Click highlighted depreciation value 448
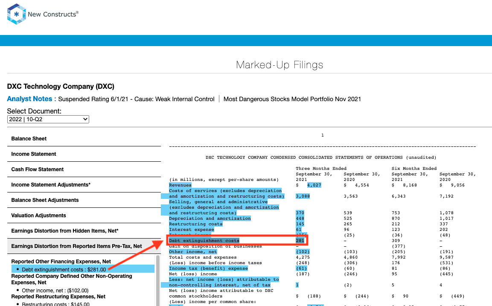 pyautogui.click(x=300, y=219)
